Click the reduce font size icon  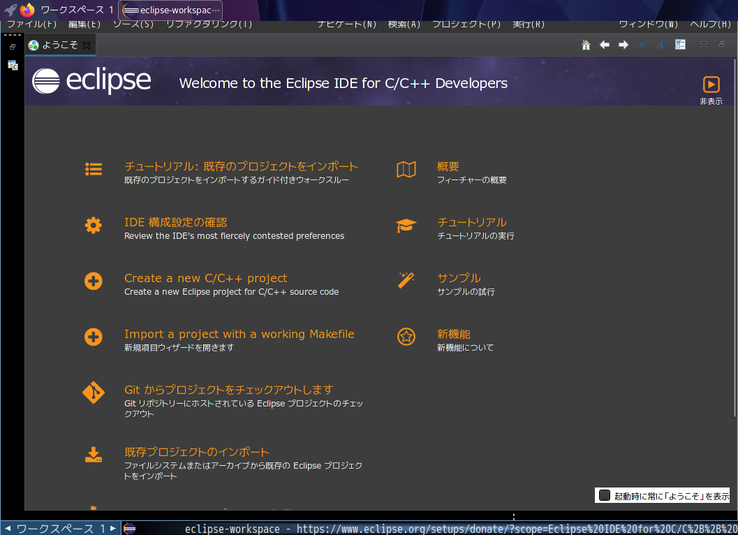[x=642, y=45]
